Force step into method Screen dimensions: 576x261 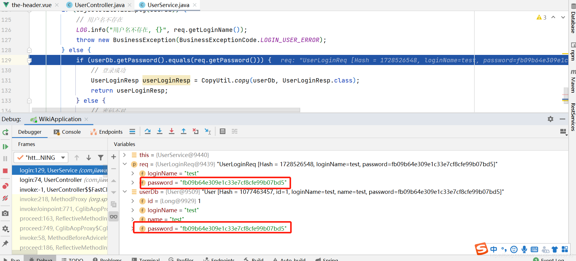172,132
